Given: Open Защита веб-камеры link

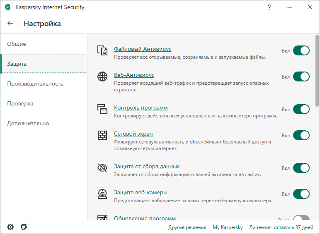Looking at the screenshot, I should point(141,192).
